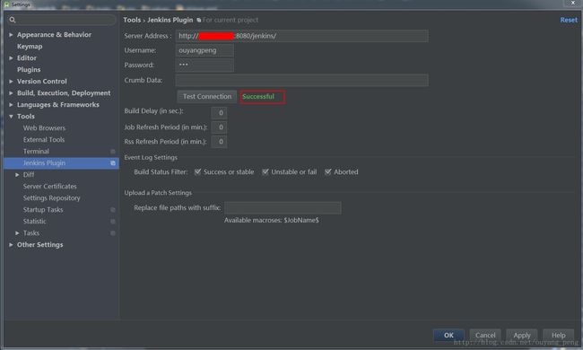
Task: Expand the Other Settings node
Action: coord(11,245)
